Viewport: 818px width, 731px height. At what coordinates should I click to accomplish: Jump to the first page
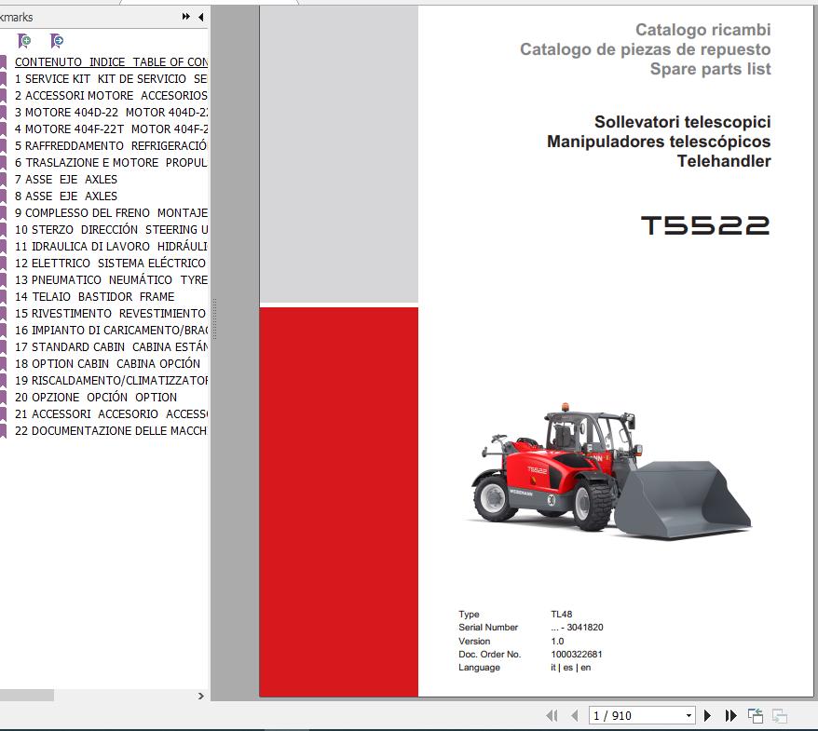552,715
